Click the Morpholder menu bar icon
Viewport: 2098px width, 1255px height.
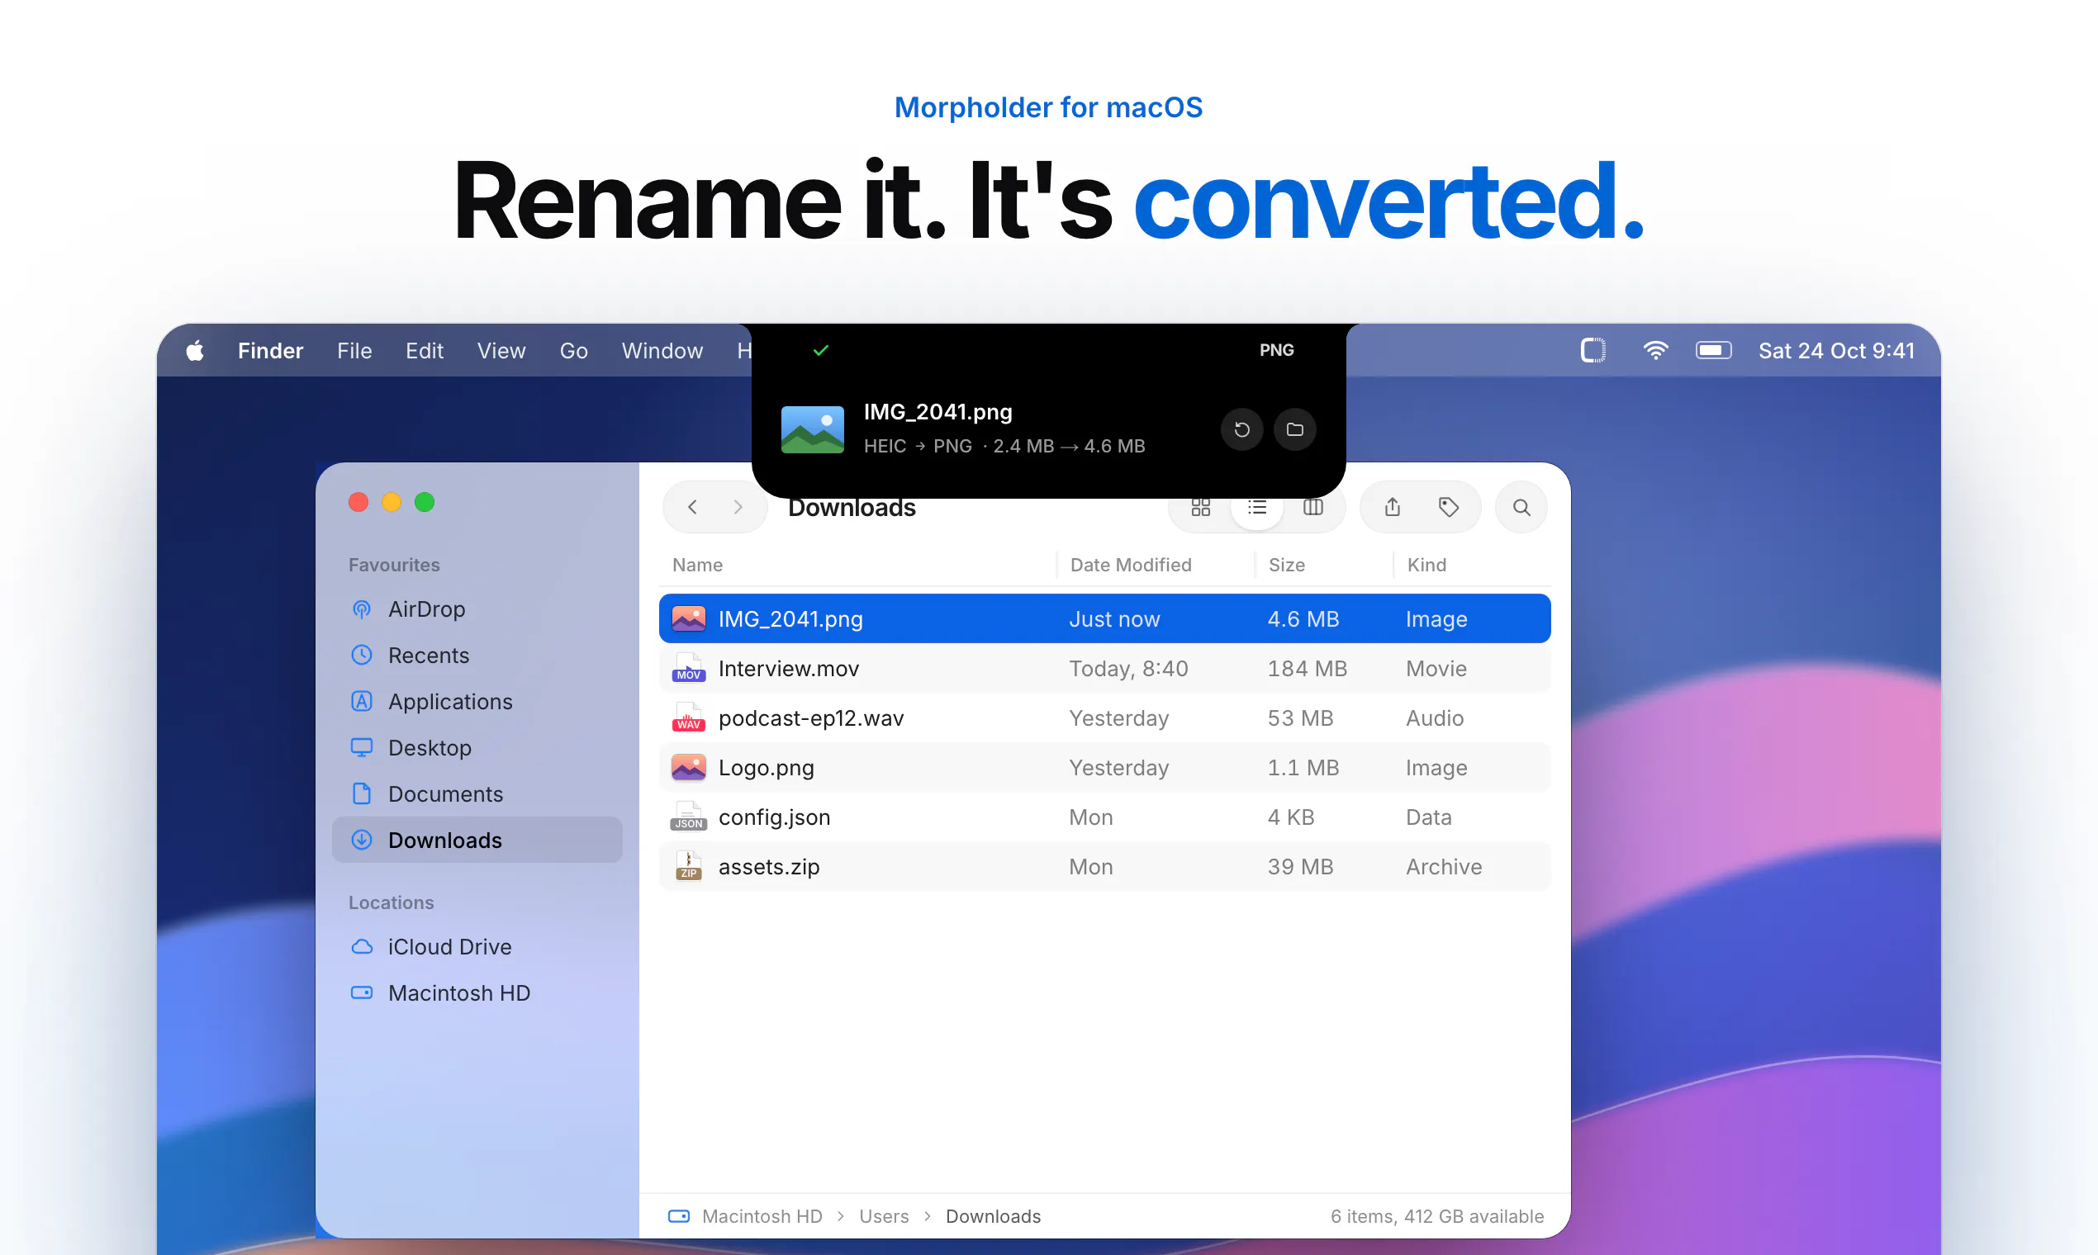(1593, 350)
